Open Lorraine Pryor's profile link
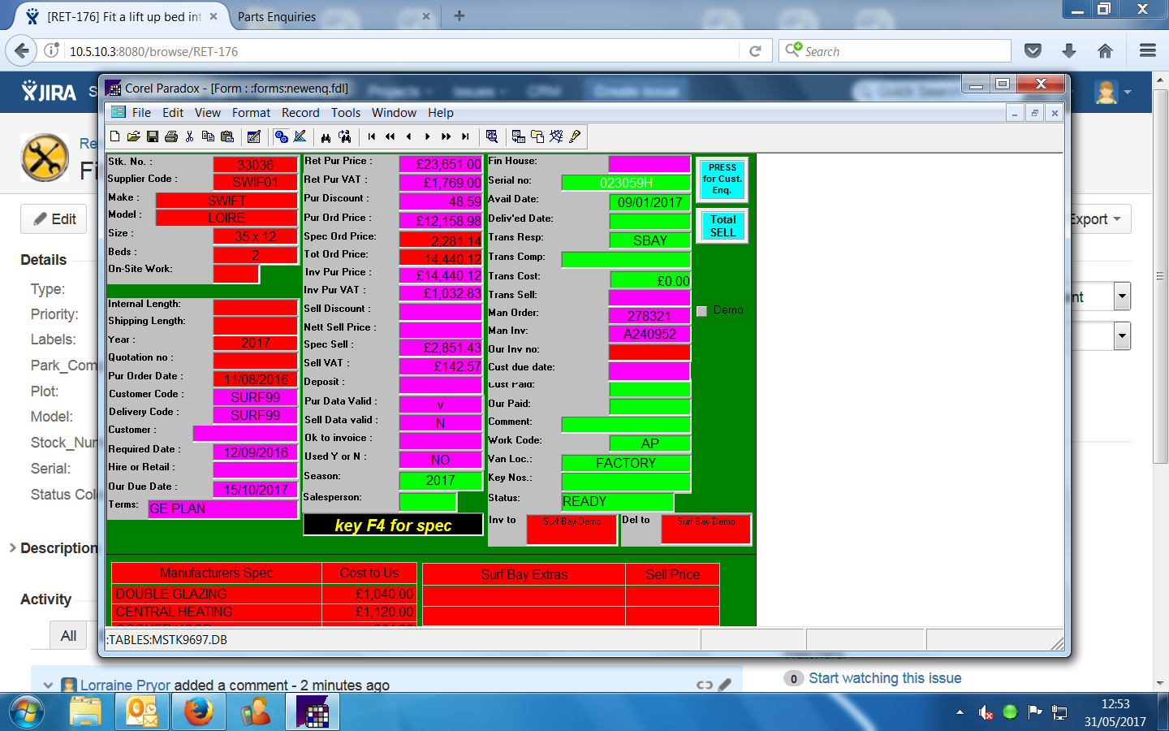 pos(125,686)
